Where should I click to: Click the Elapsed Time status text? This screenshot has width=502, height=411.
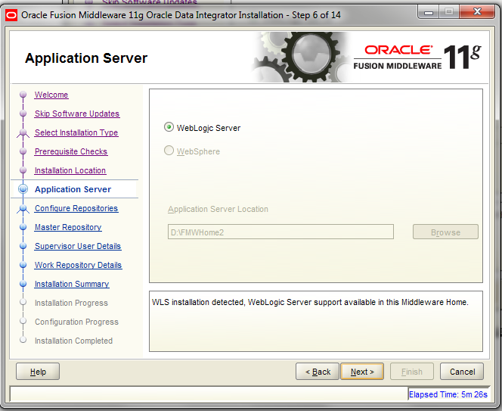448,394
